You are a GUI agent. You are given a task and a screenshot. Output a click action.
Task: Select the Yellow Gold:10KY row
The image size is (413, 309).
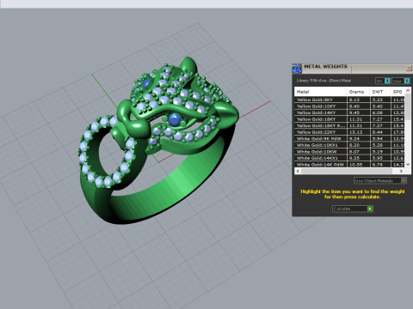click(x=350, y=106)
